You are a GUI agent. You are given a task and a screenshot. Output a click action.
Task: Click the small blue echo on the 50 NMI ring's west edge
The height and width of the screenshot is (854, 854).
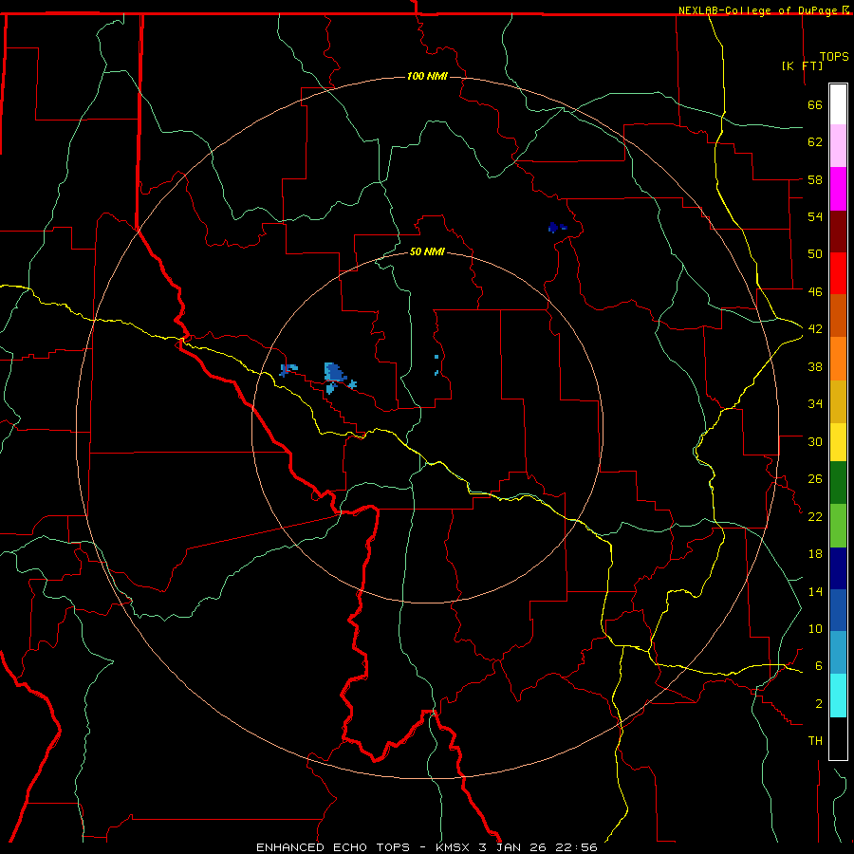[x=288, y=370]
